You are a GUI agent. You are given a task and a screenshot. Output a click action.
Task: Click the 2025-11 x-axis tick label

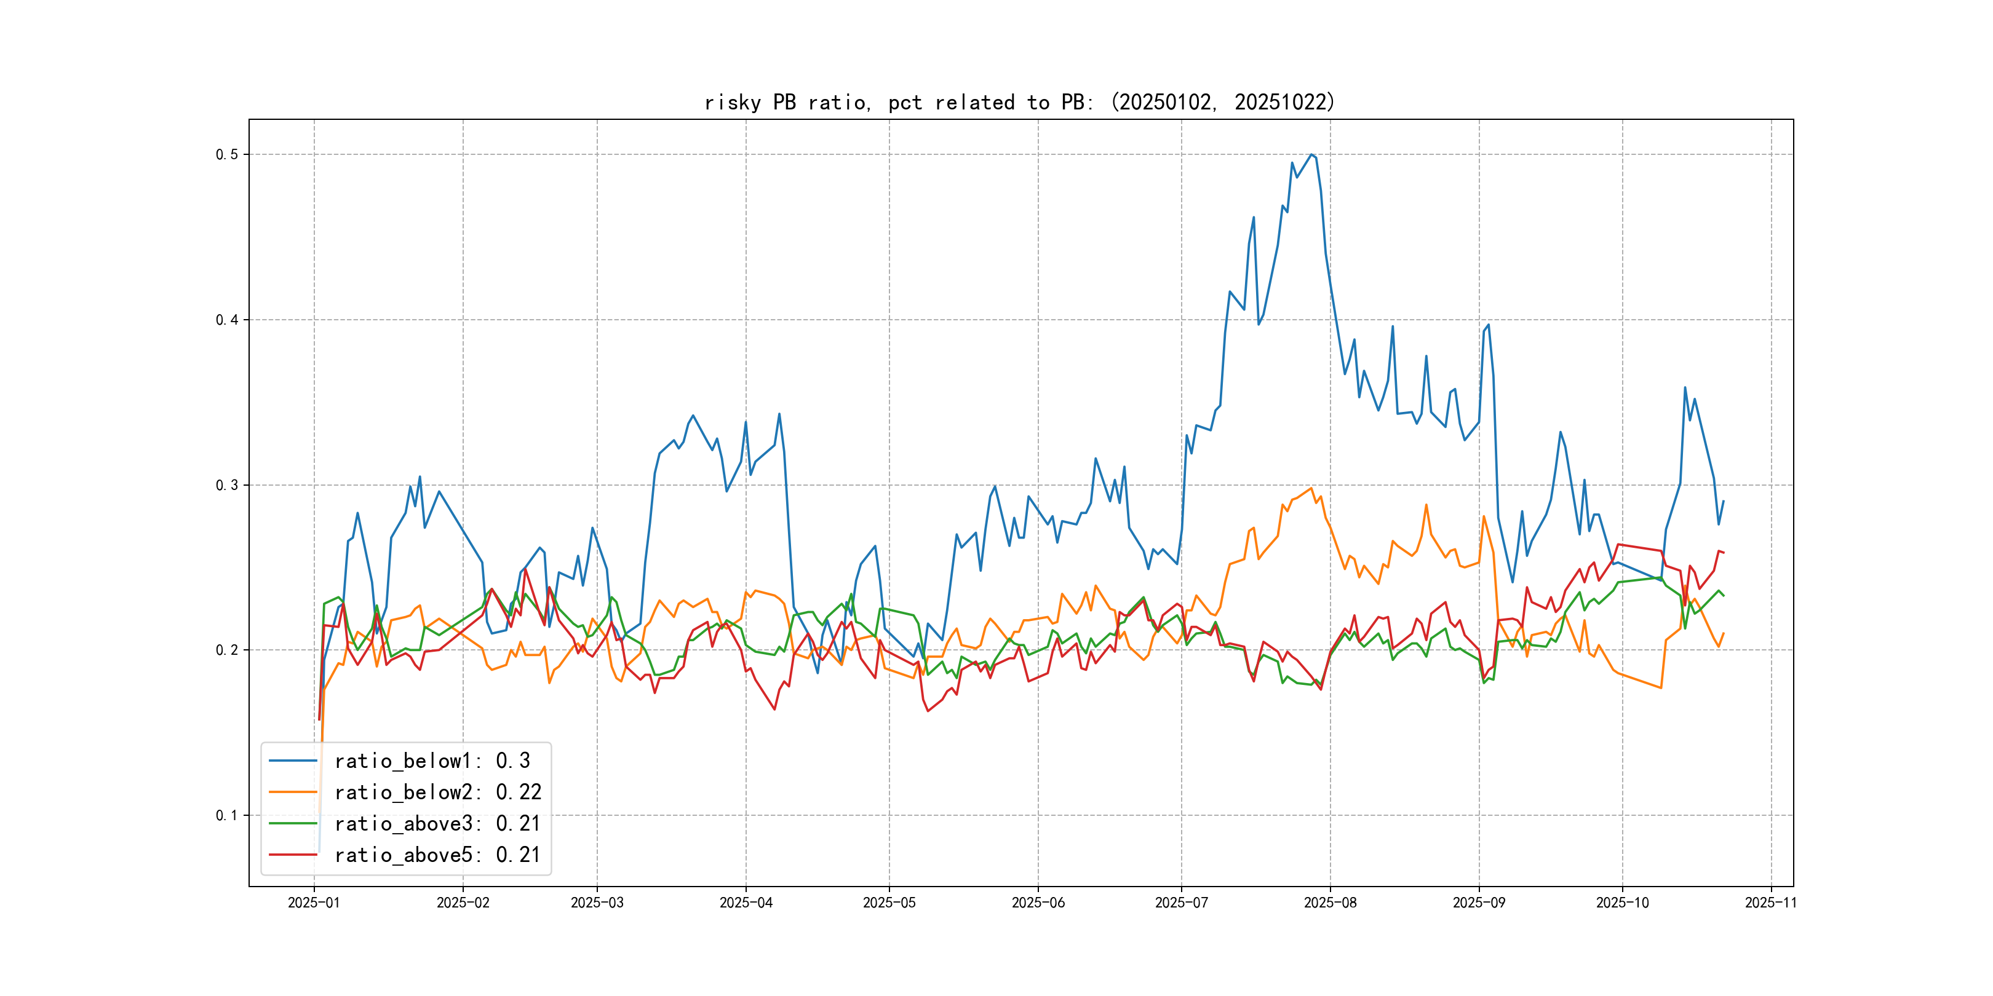(x=1770, y=903)
